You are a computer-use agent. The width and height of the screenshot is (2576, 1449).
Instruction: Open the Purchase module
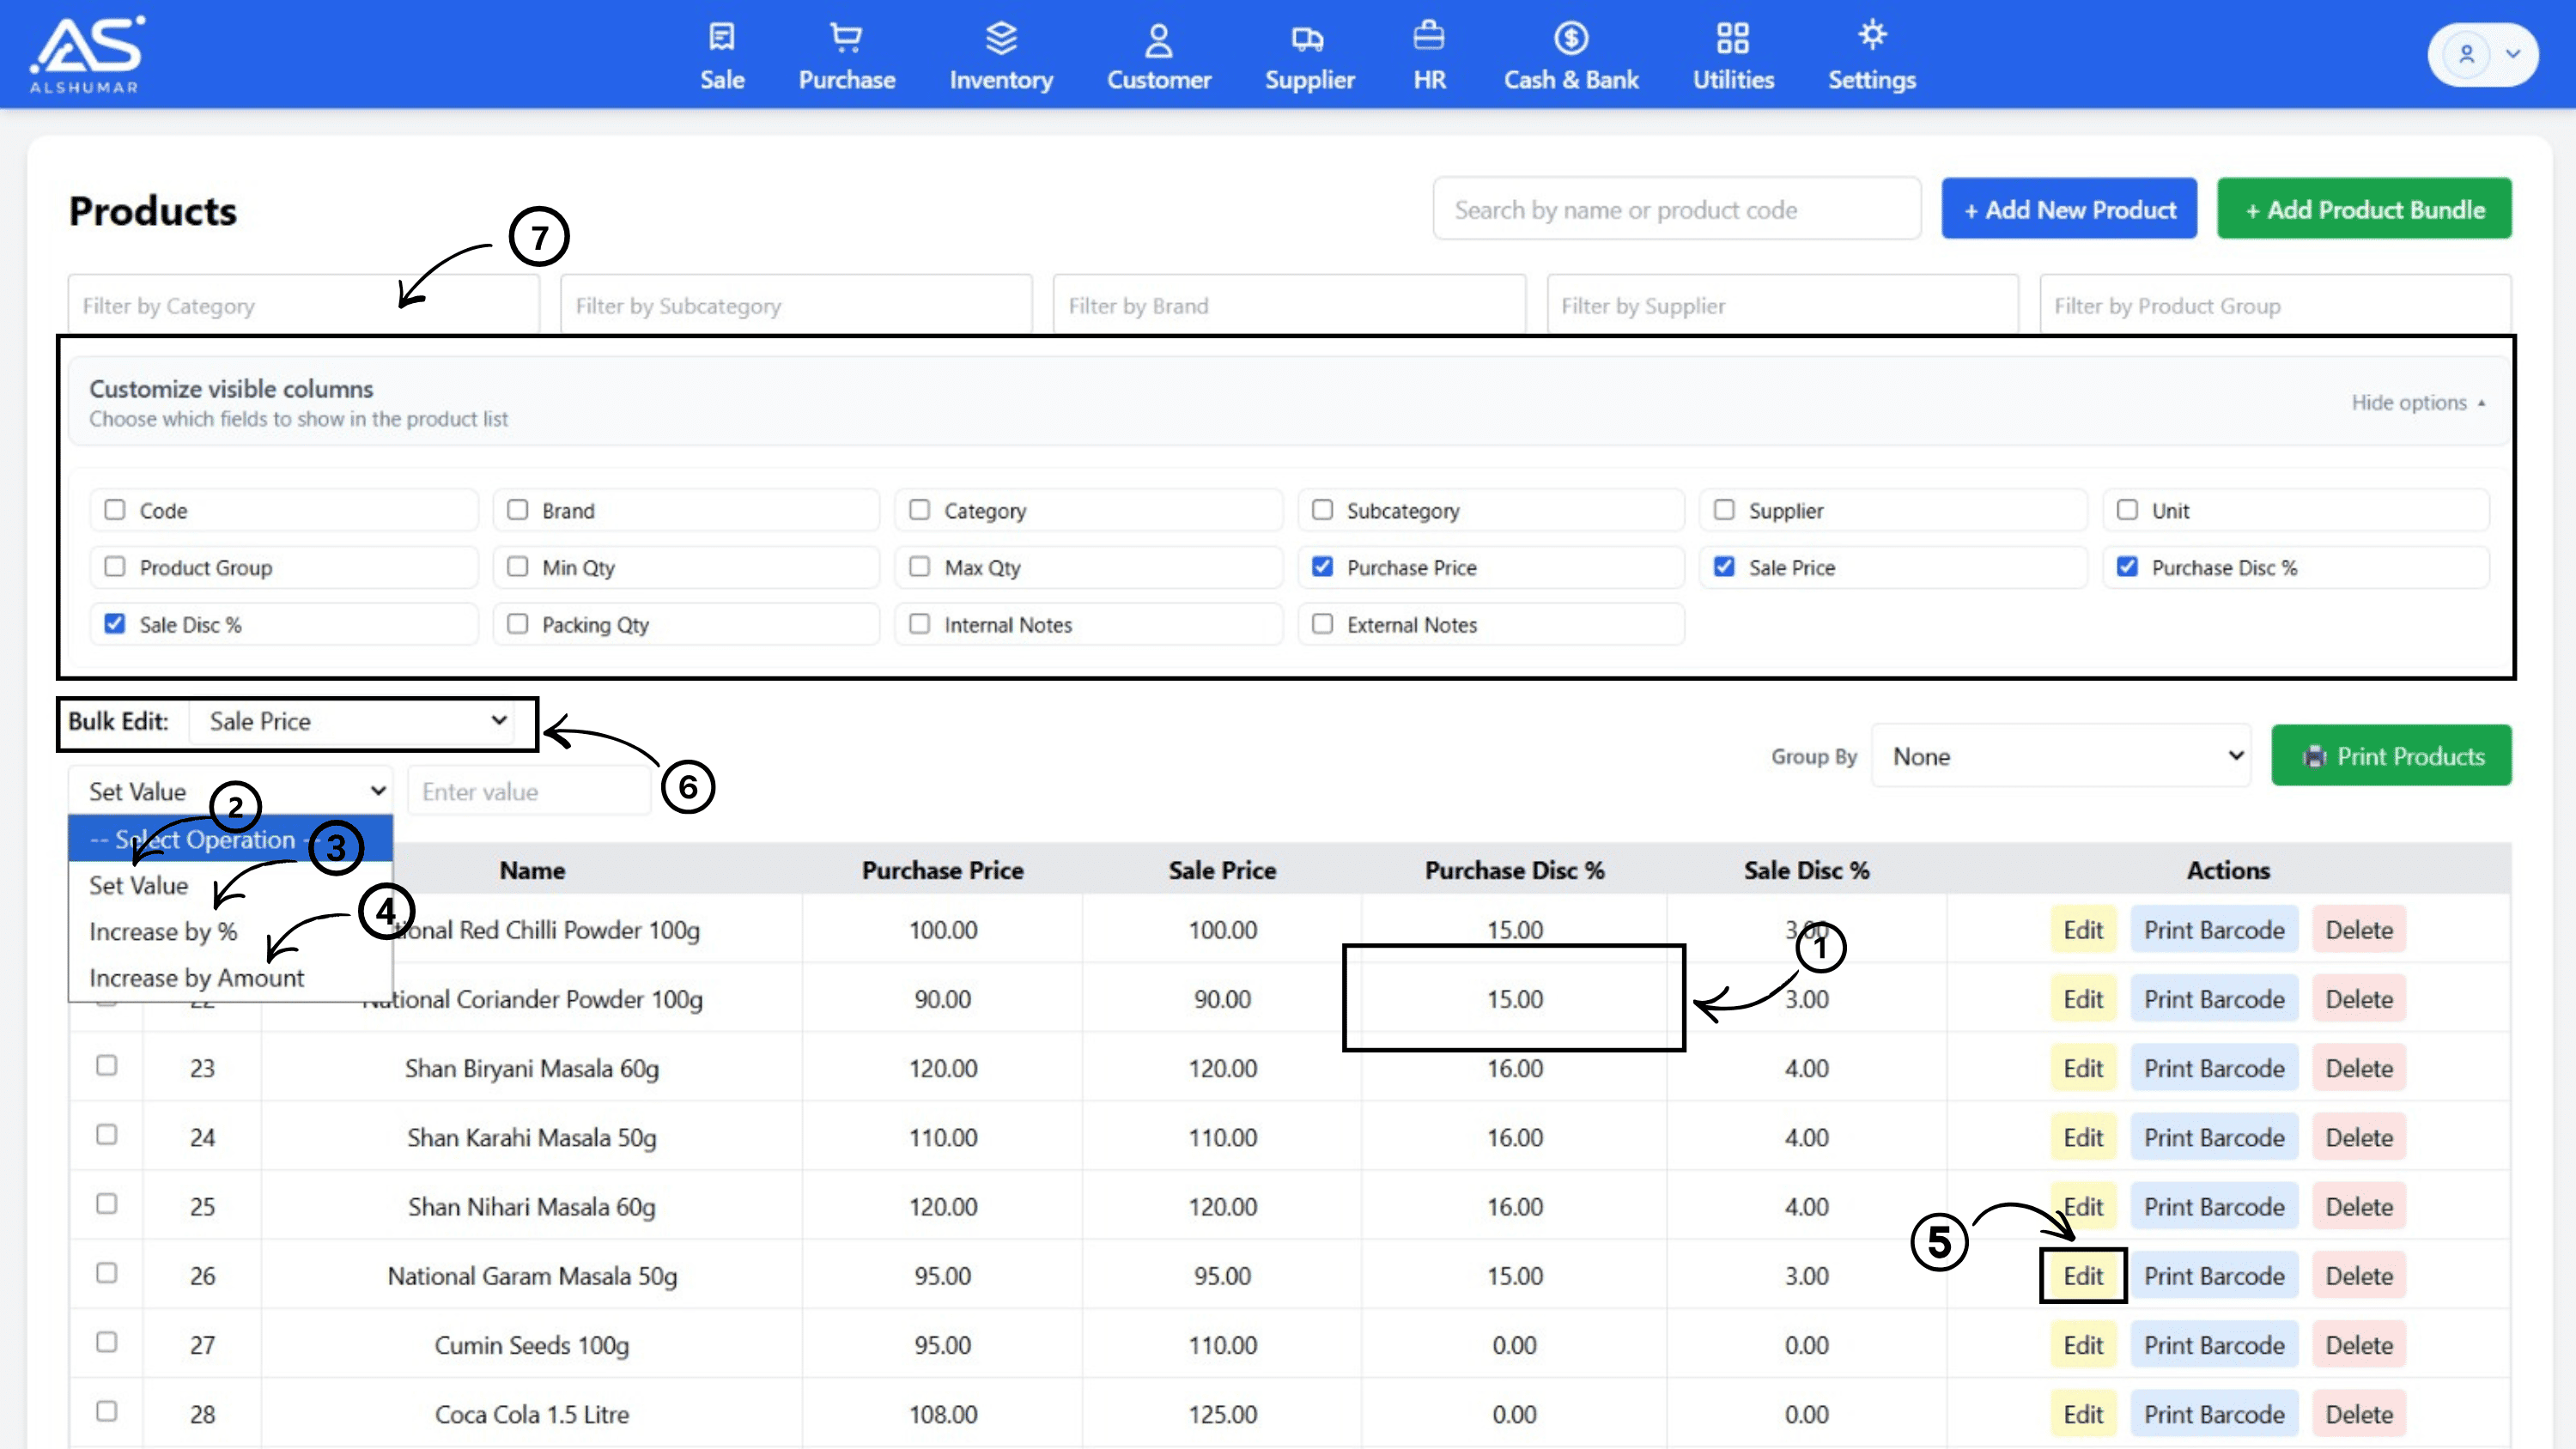tap(846, 55)
